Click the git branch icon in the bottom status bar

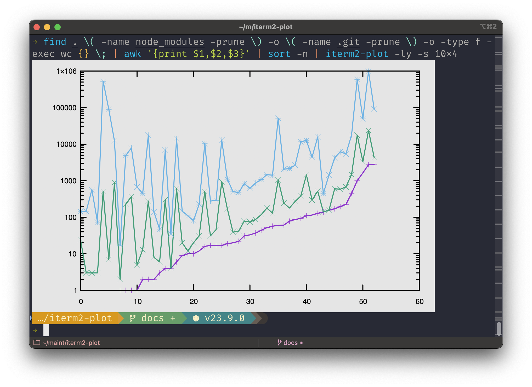(x=280, y=343)
